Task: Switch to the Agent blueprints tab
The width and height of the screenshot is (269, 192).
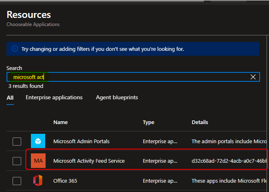Action: click(117, 97)
